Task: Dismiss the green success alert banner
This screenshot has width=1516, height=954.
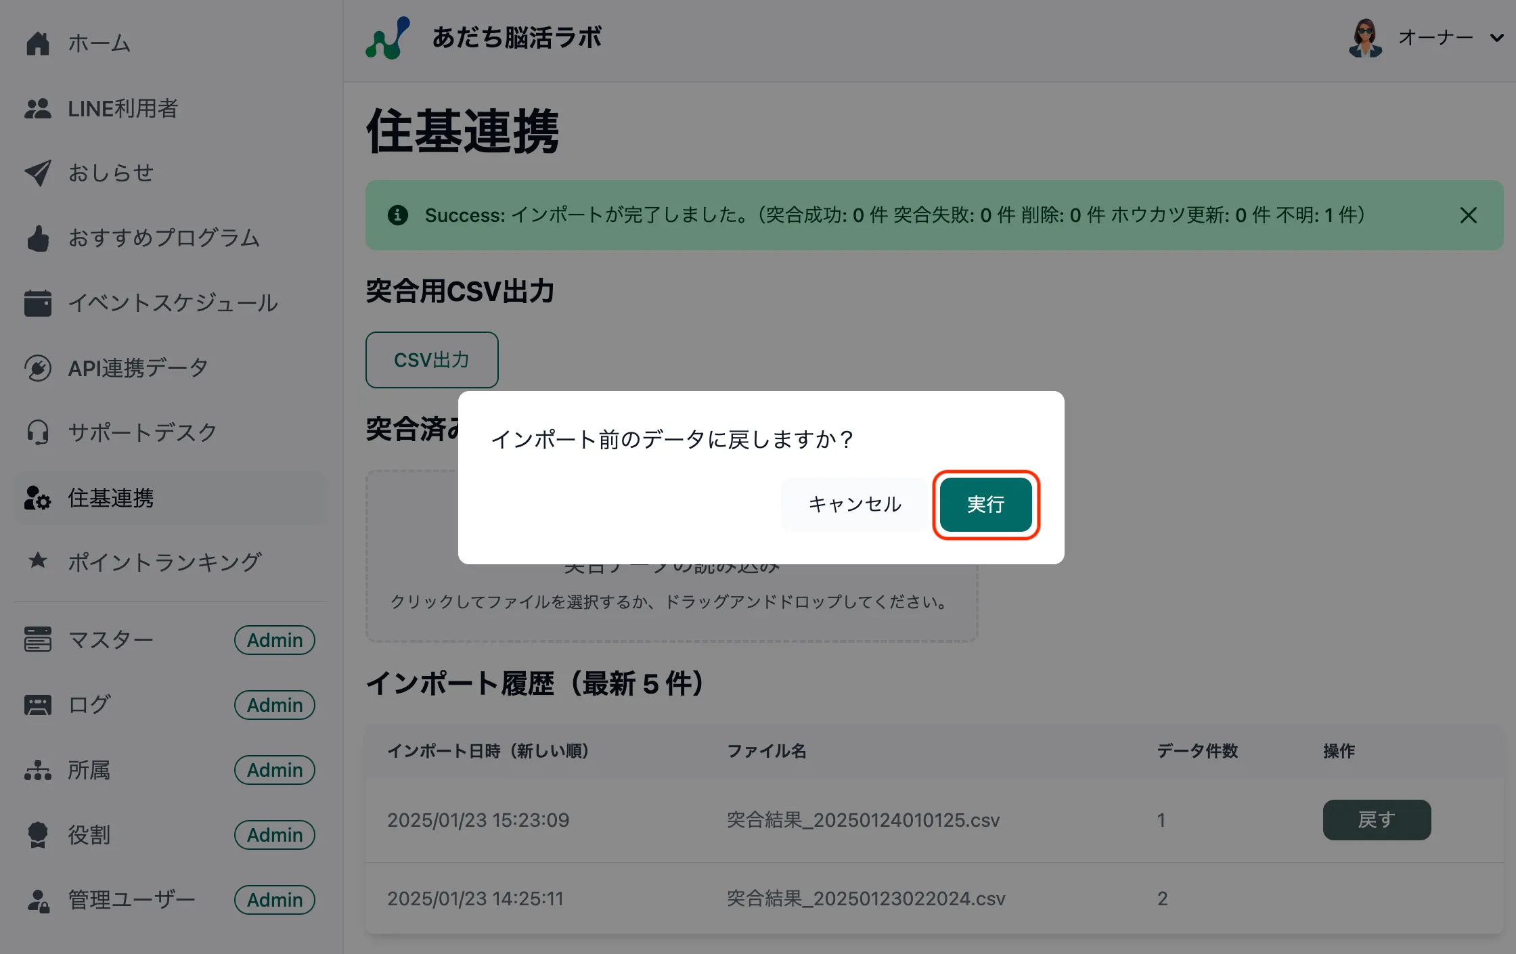Action: click(1468, 215)
